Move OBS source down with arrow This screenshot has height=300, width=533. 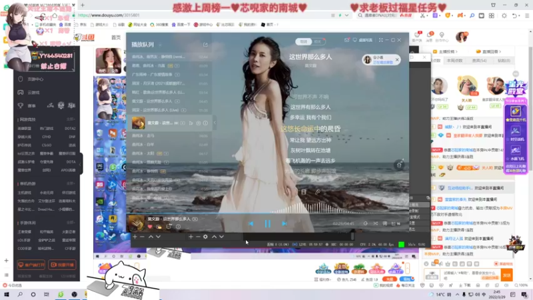(222, 237)
